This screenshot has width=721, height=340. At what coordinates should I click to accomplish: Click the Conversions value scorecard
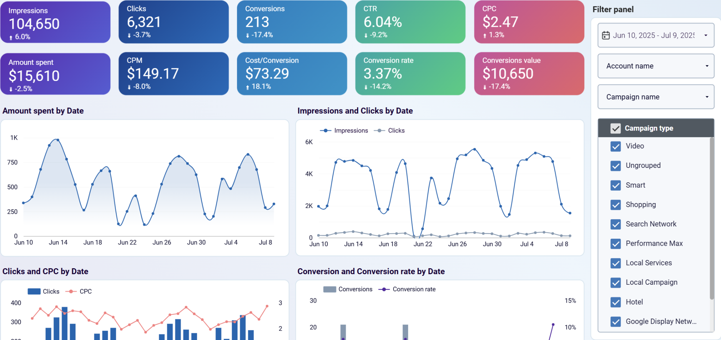(529, 74)
